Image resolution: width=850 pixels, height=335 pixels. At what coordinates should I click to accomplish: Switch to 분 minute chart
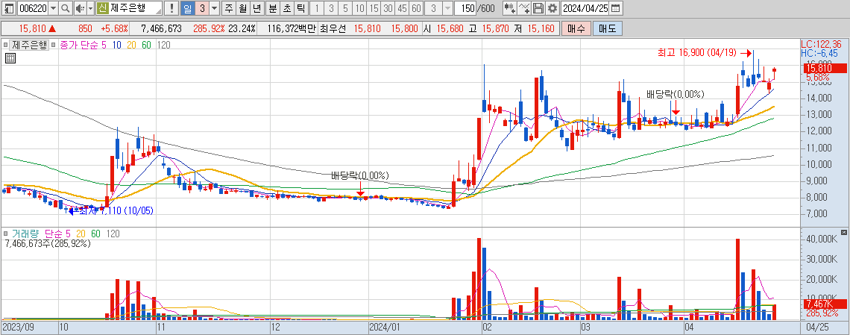tap(272, 8)
